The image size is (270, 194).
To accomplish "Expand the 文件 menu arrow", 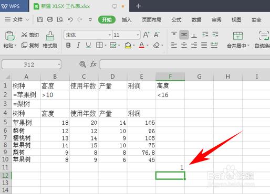I will 27,19.
